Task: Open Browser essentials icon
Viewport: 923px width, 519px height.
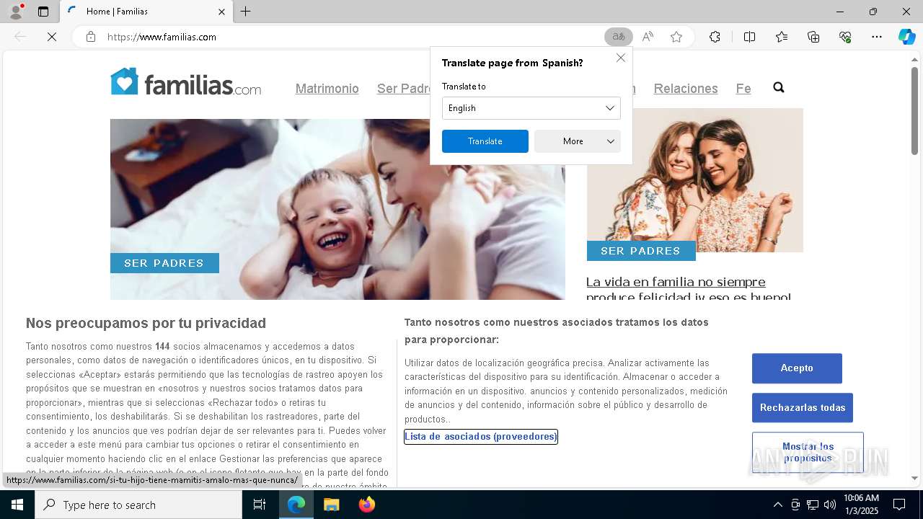Action: click(845, 37)
